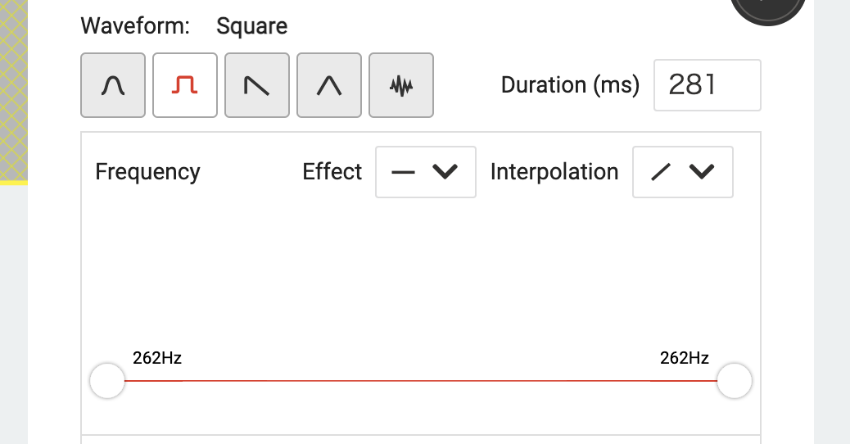Click the right frequency slider handle

(x=735, y=381)
